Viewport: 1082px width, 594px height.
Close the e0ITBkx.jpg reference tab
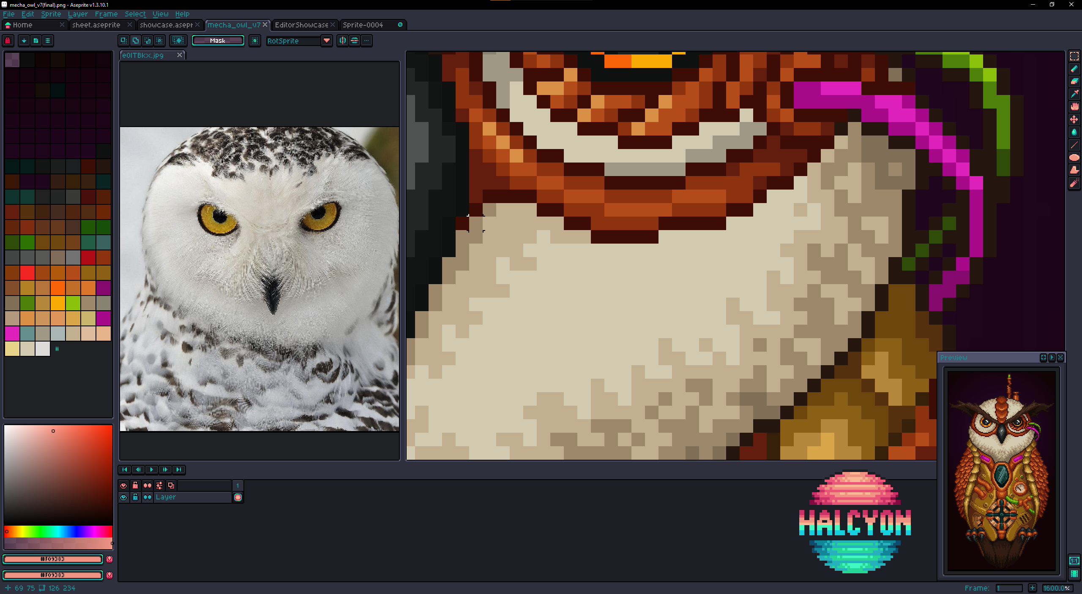click(x=180, y=55)
